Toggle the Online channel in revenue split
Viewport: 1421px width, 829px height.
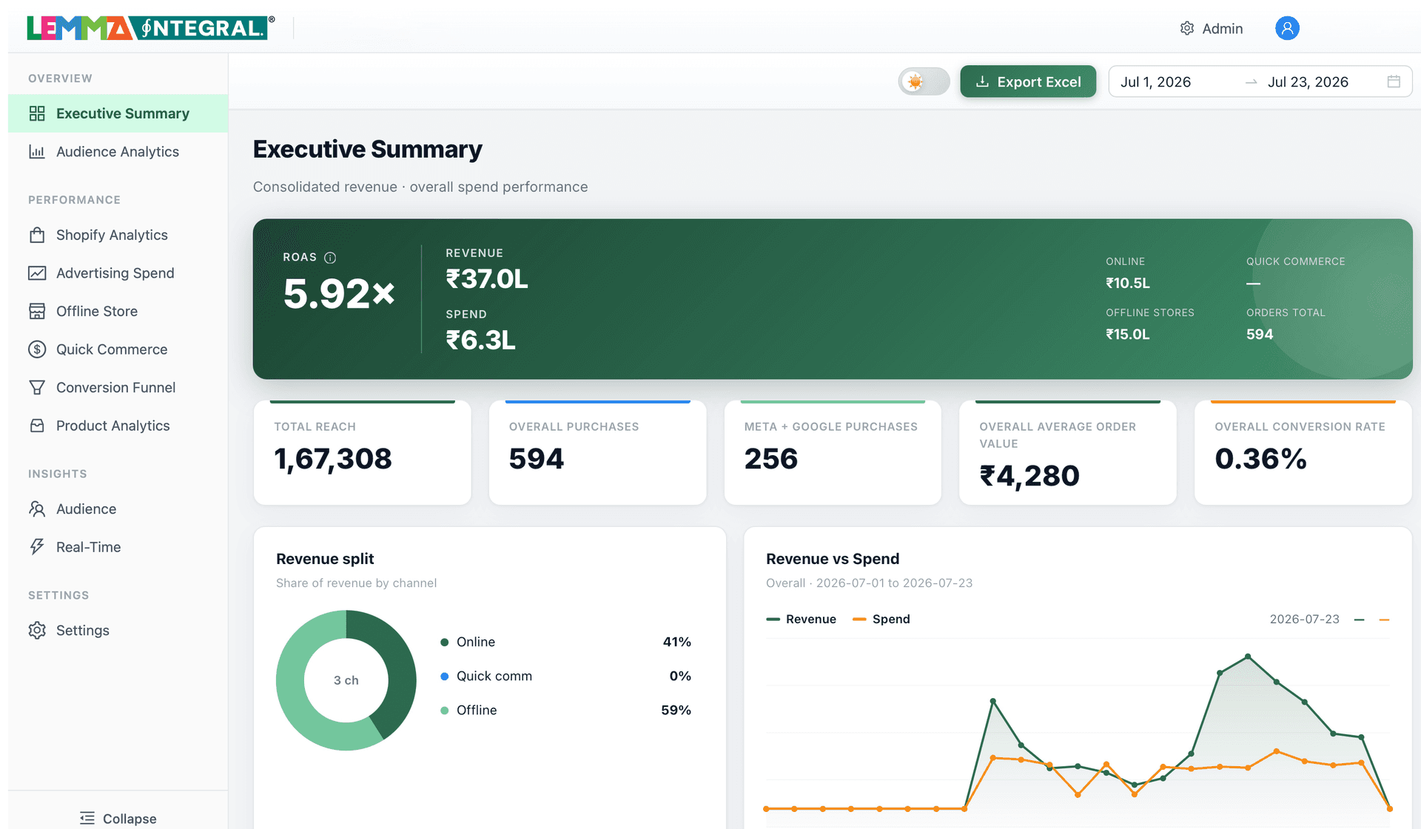[x=565, y=642]
